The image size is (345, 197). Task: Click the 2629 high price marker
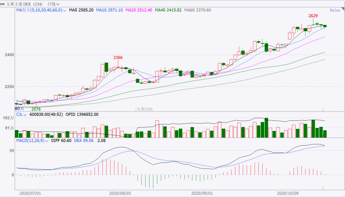[x=313, y=16]
